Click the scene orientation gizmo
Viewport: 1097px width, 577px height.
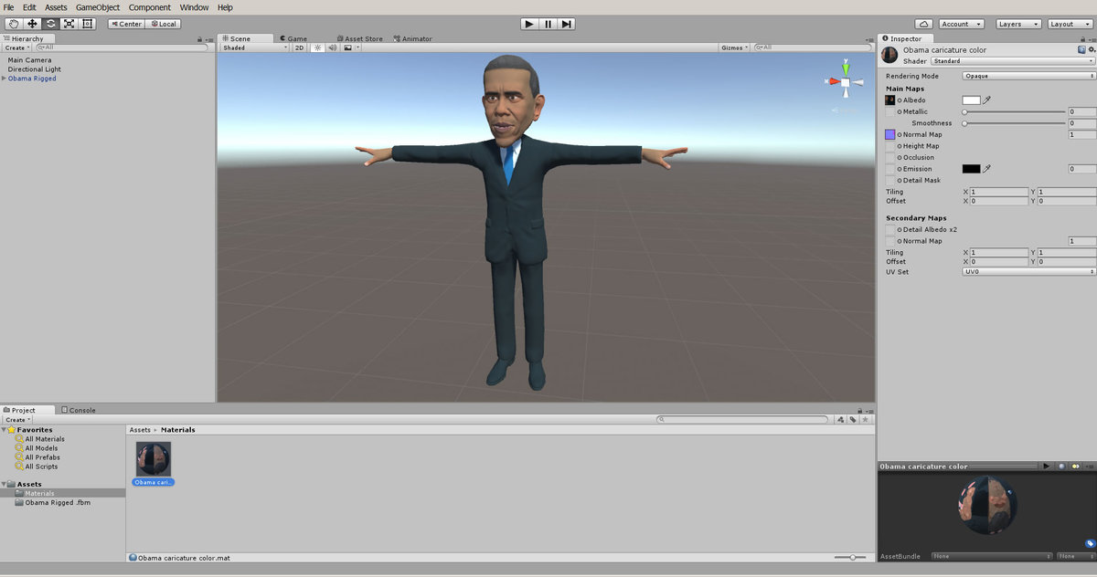point(846,82)
